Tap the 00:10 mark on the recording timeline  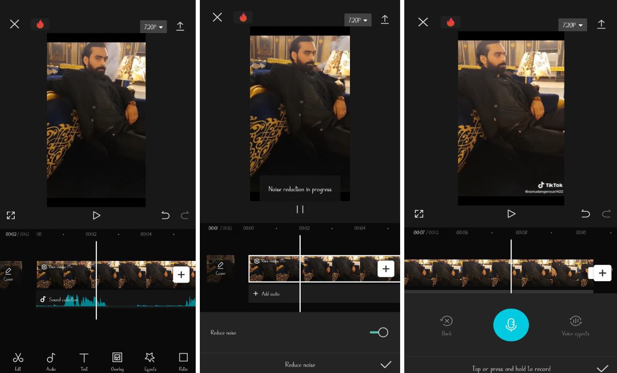pyautogui.click(x=581, y=232)
